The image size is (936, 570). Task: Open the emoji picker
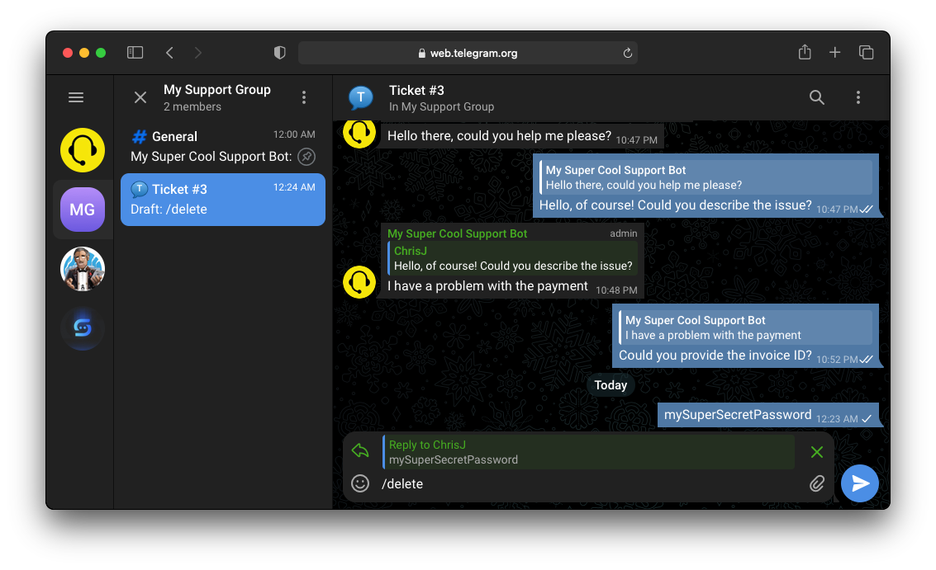(x=360, y=483)
